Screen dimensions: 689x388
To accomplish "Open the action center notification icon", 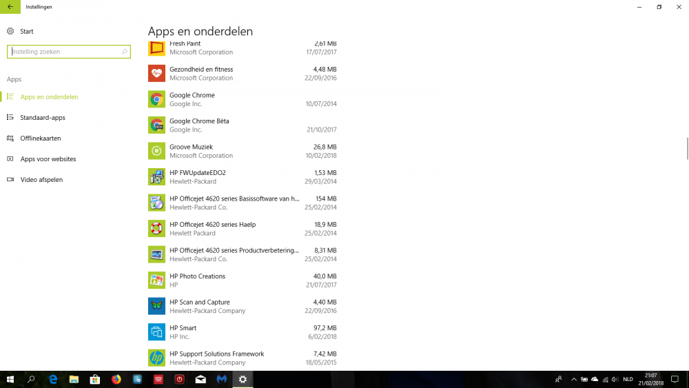I will click(675, 379).
